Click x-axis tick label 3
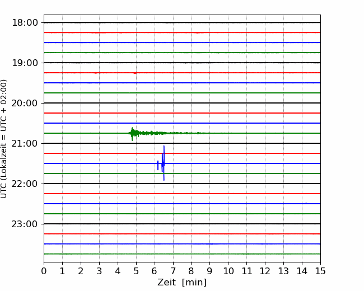 pos(99,271)
